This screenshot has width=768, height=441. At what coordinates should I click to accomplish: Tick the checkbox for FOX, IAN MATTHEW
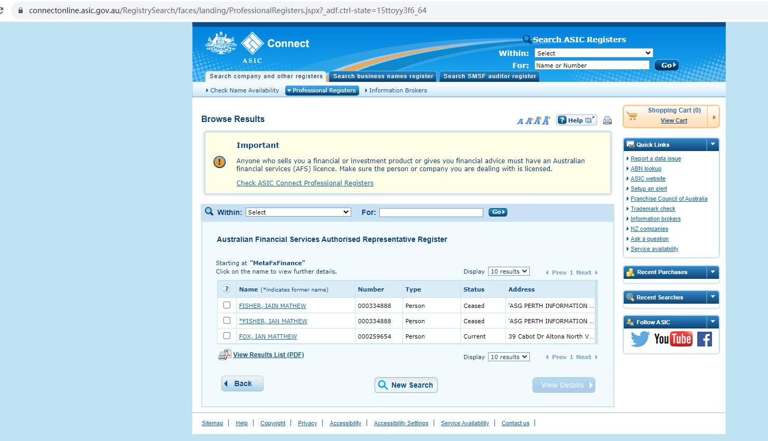pos(227,336)
